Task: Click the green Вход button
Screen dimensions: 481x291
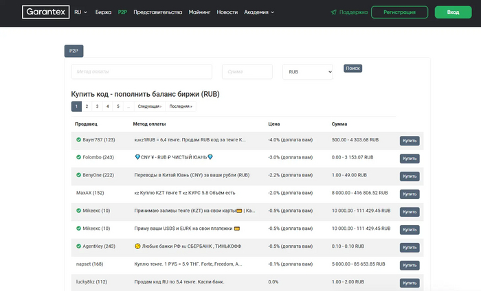Action: point(453,12)
